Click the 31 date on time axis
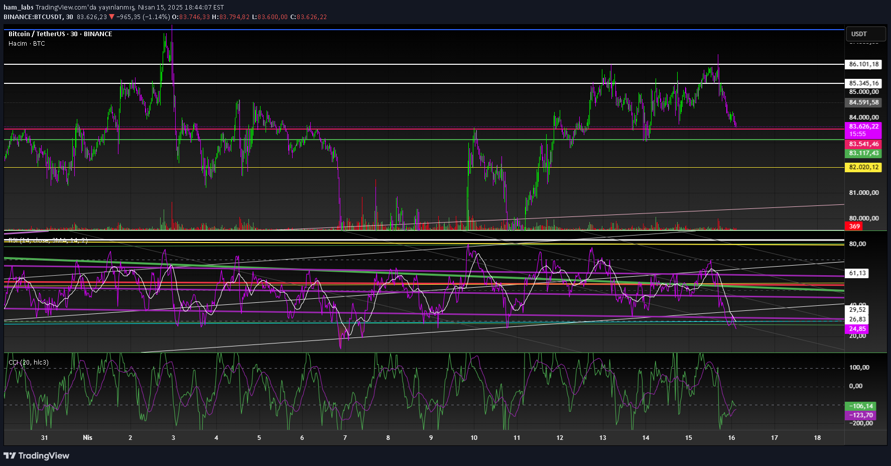This screenshot has height=466, width=891. 45,438
